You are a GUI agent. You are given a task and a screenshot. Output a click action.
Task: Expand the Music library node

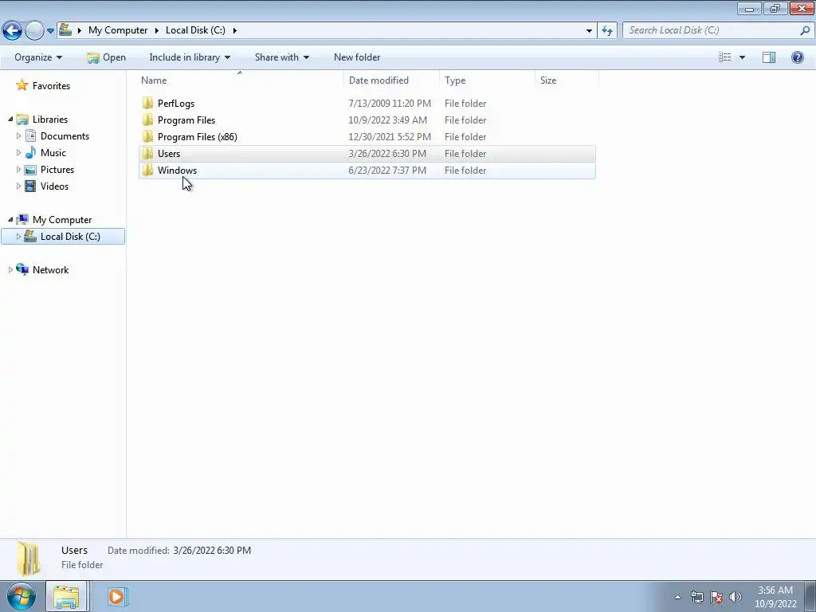coord(19,152)
